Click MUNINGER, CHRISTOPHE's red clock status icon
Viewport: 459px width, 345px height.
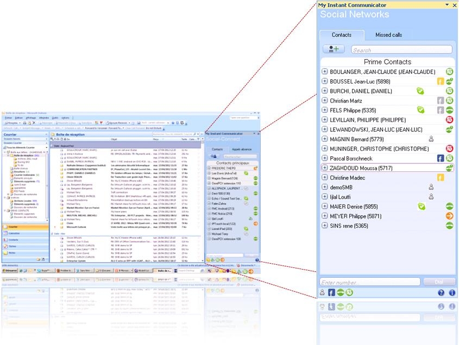(x=450, y=149)
